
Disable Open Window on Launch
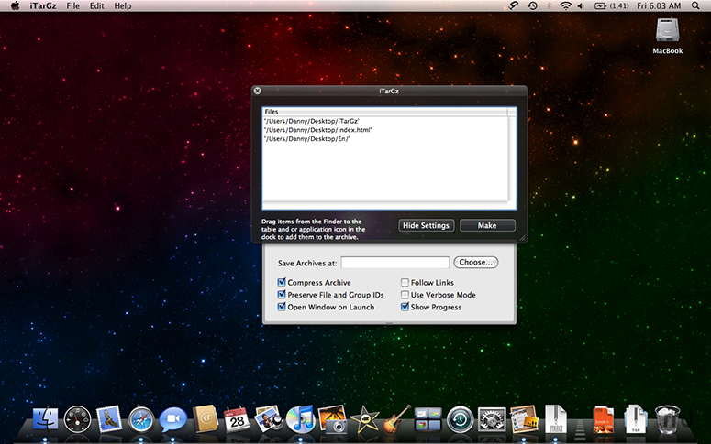click(282, 307)
